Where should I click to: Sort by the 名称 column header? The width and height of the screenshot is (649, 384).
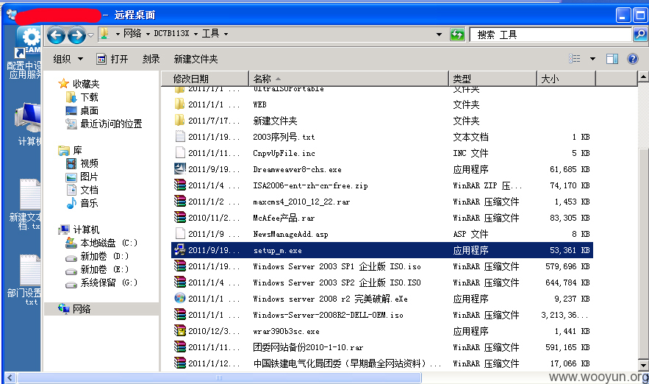pos(348,78)
